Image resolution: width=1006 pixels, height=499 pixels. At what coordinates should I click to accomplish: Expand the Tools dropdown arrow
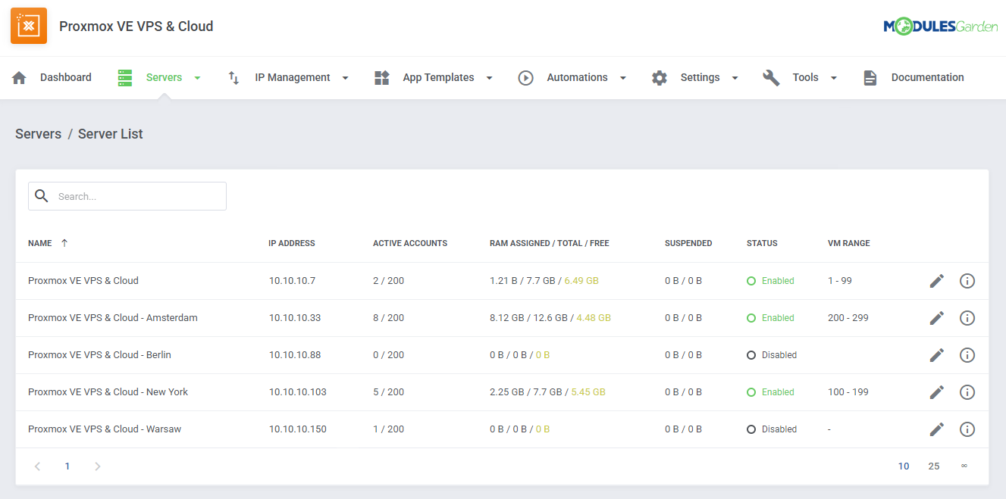(x=833, y=78)
